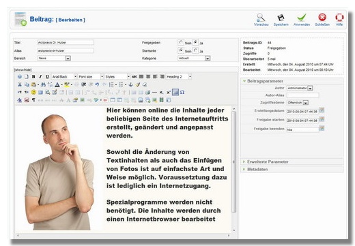The image size is (355, 246).
Task: Click the undo arrow icon
Action: click(x=97, y=84)
